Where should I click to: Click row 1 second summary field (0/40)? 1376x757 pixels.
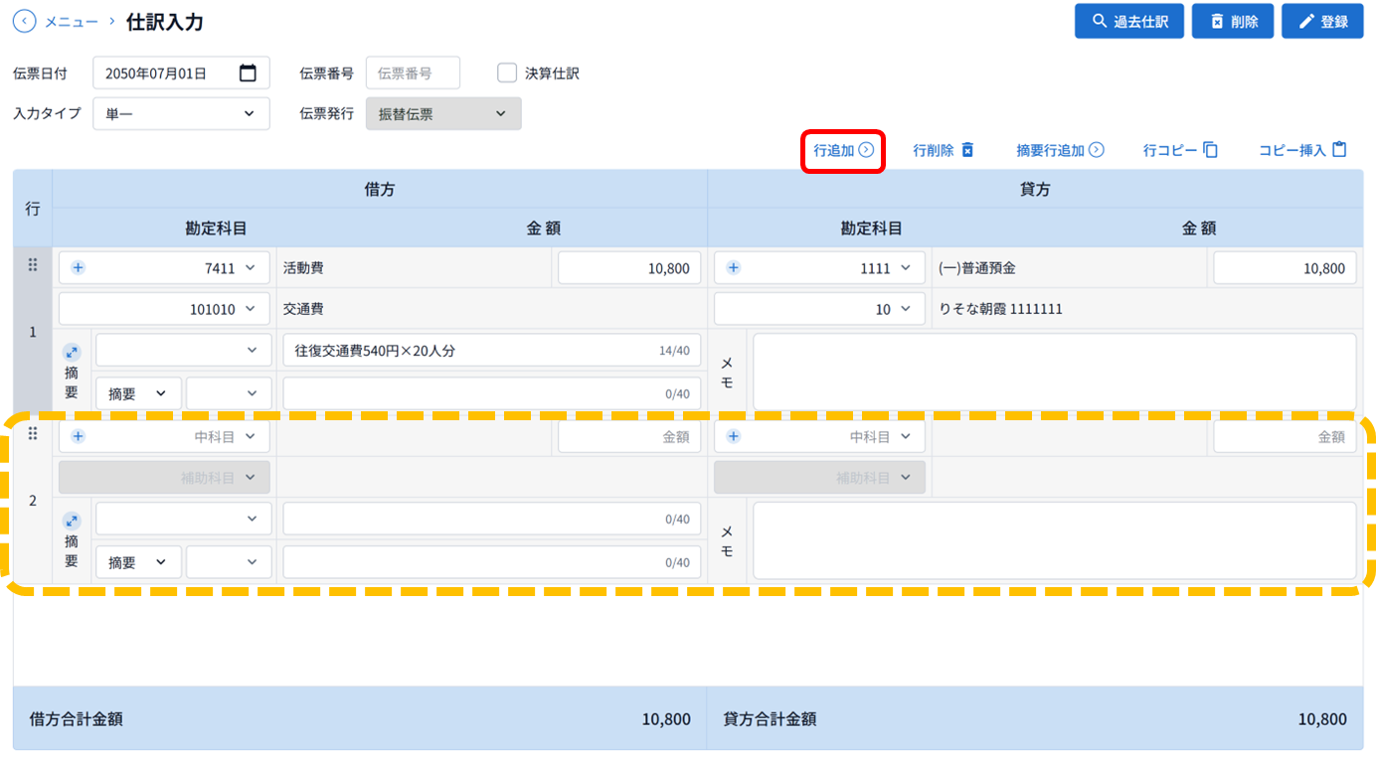(492, 393)
